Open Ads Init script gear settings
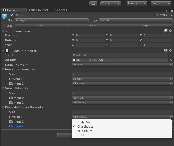Image resolution: width=174 pixels, height=146 pixels. tap(171, 51)
